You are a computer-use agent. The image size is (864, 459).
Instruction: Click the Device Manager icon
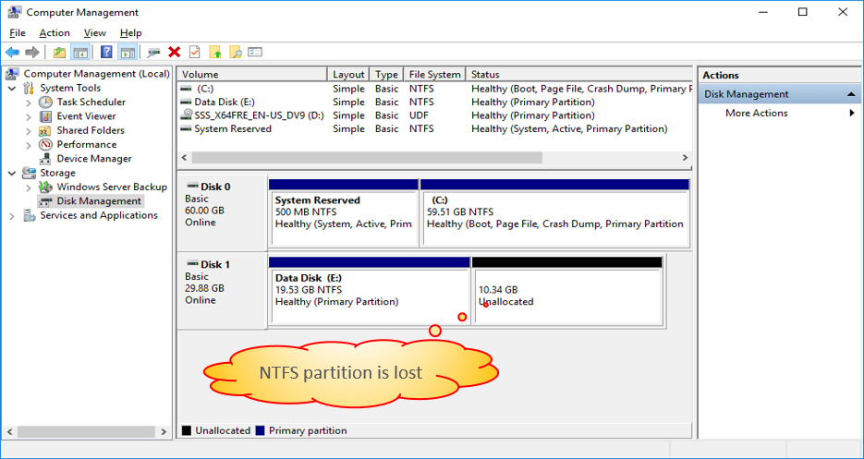coord(45,159)
